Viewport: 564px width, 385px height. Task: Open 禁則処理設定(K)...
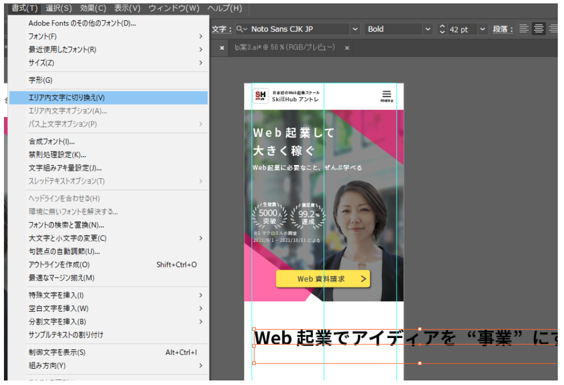point(108,155)
